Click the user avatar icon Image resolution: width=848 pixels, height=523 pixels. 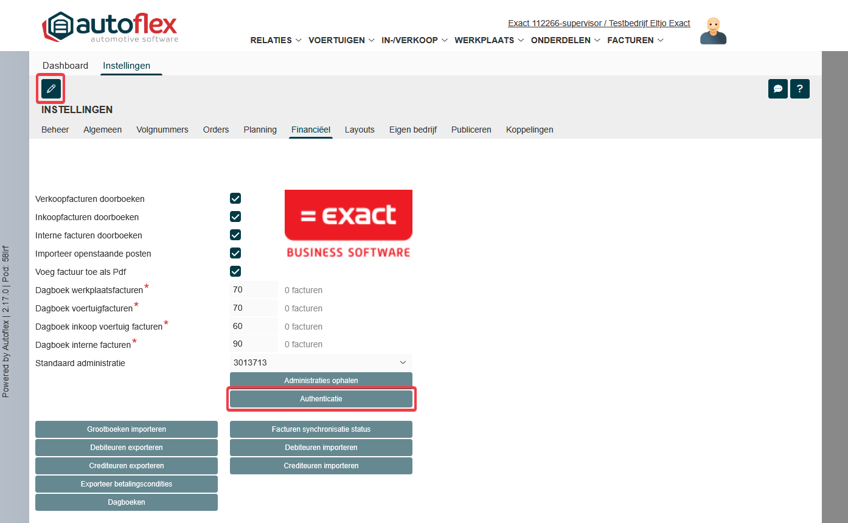click(713, 31)
